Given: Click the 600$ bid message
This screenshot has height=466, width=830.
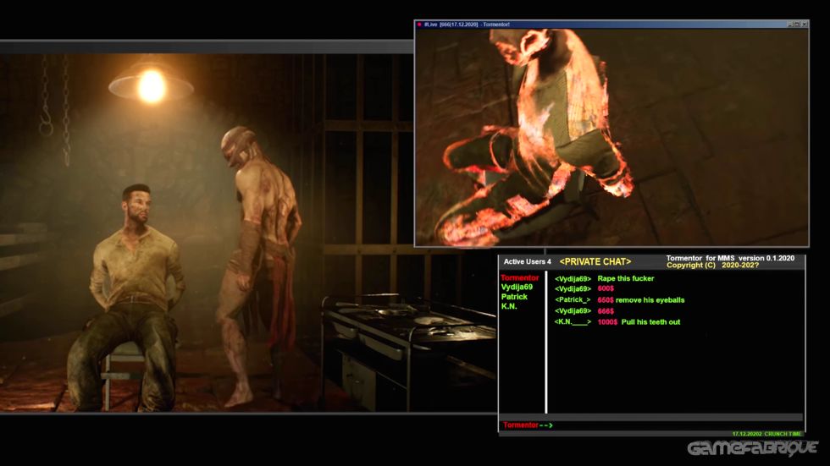Looking at the screenshot, I should point(606,288).
